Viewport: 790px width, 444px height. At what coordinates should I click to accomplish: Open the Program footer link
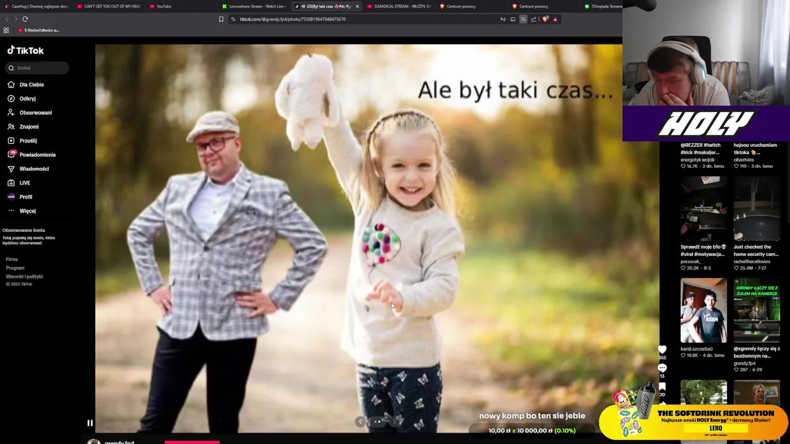click(x=15, y=268)
